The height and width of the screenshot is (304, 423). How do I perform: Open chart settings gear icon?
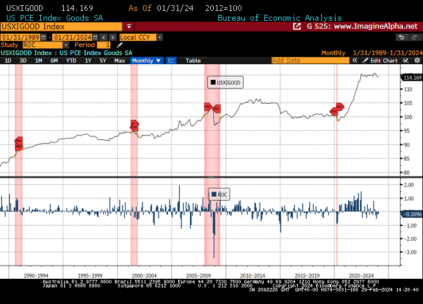point(416,60)
